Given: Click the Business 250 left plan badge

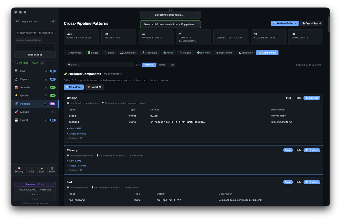Looking at the screenshot, I should pos(35,184).
